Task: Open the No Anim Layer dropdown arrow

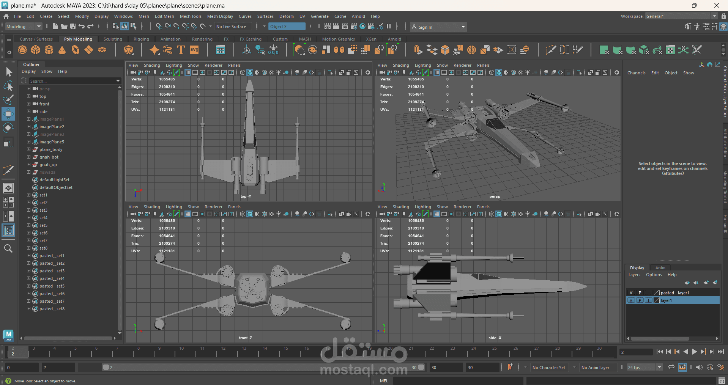Action: coord(575,367)
